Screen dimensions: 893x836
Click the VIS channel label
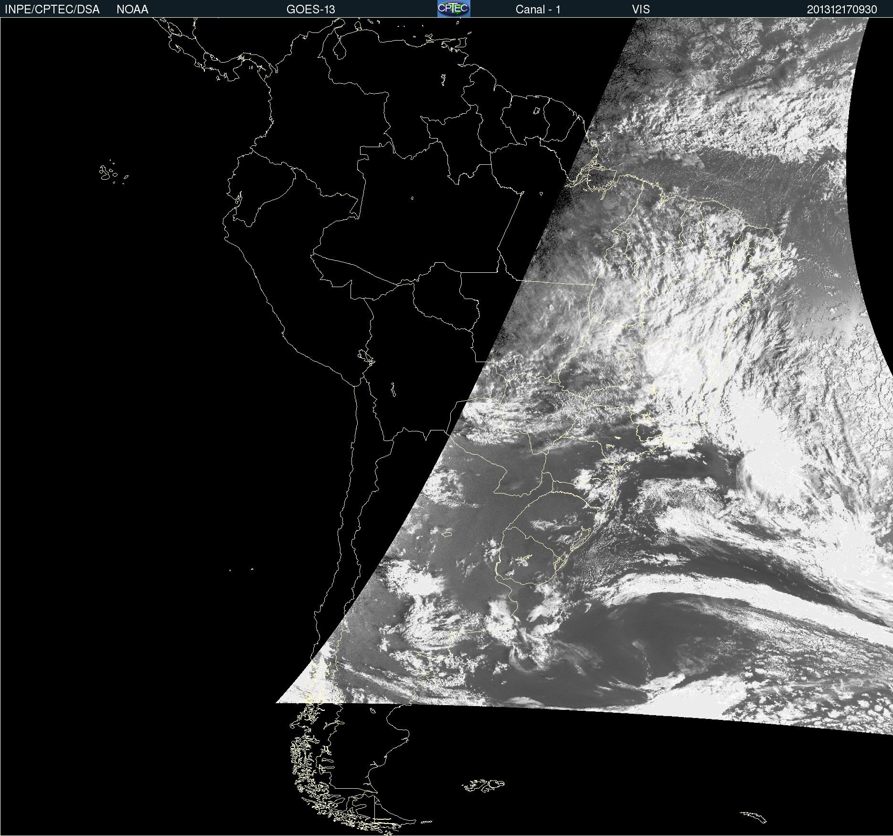click(x=641, y=9)
